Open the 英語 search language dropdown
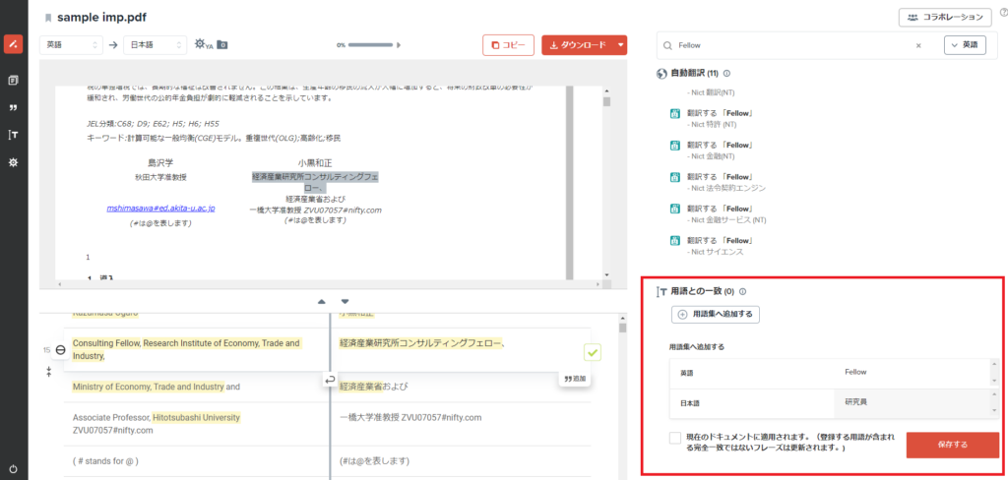Viewport: 1008px width, 480px height. (965, 45)
